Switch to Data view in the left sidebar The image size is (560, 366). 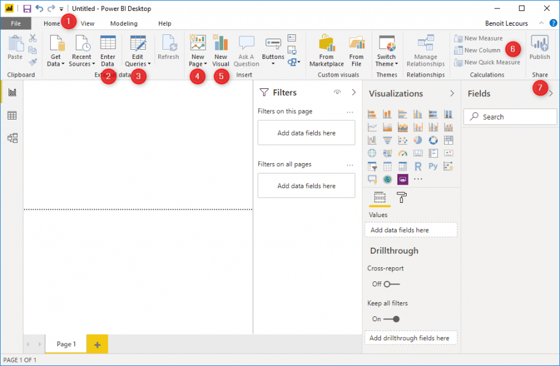click(x=12, y=114)
